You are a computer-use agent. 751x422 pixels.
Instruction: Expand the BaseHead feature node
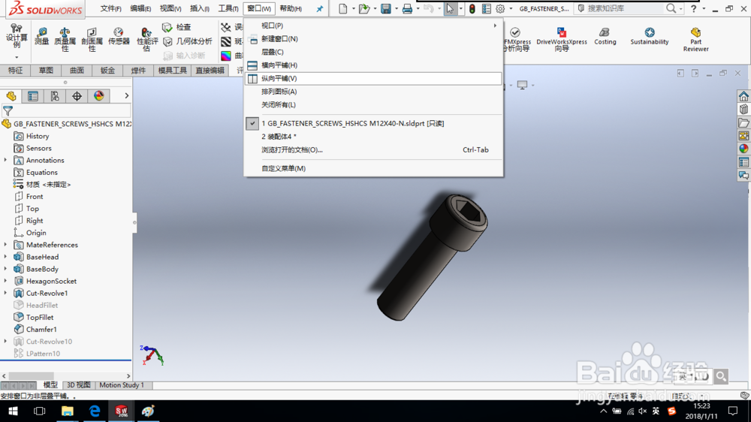[x=5, y=257]
